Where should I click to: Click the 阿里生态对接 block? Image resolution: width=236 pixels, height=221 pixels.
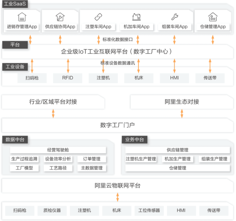[182, 102]
